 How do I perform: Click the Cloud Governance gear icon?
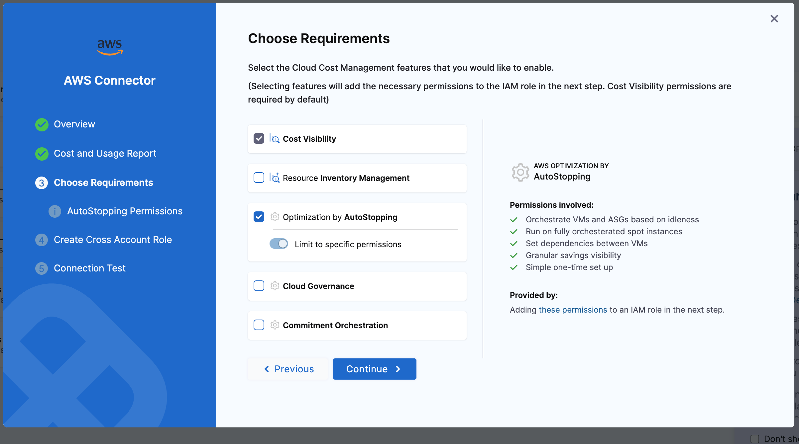click(275, 286)
